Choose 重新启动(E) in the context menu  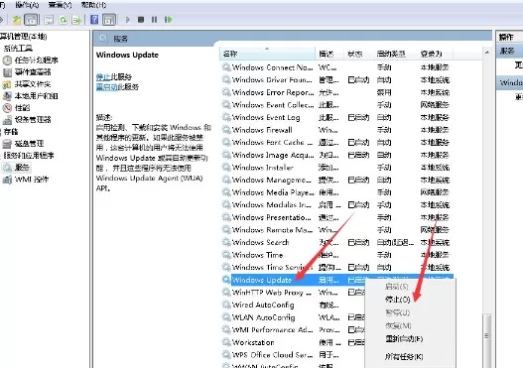click(x=404, y=339)
